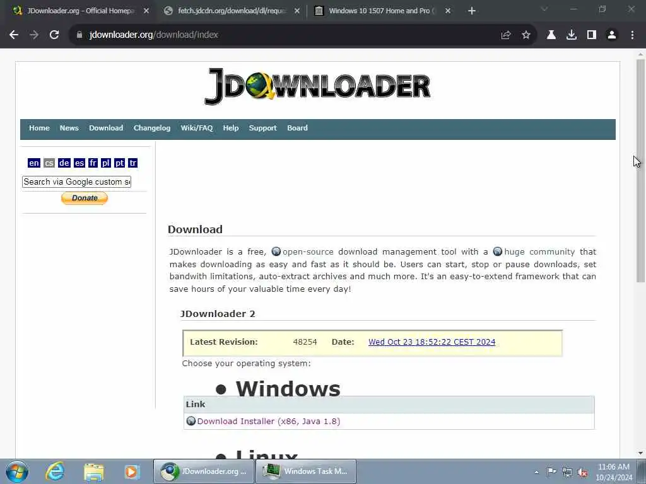Screen dimensions: 646x484
Task: Switch site language to tr
Action: click(132, 163)
